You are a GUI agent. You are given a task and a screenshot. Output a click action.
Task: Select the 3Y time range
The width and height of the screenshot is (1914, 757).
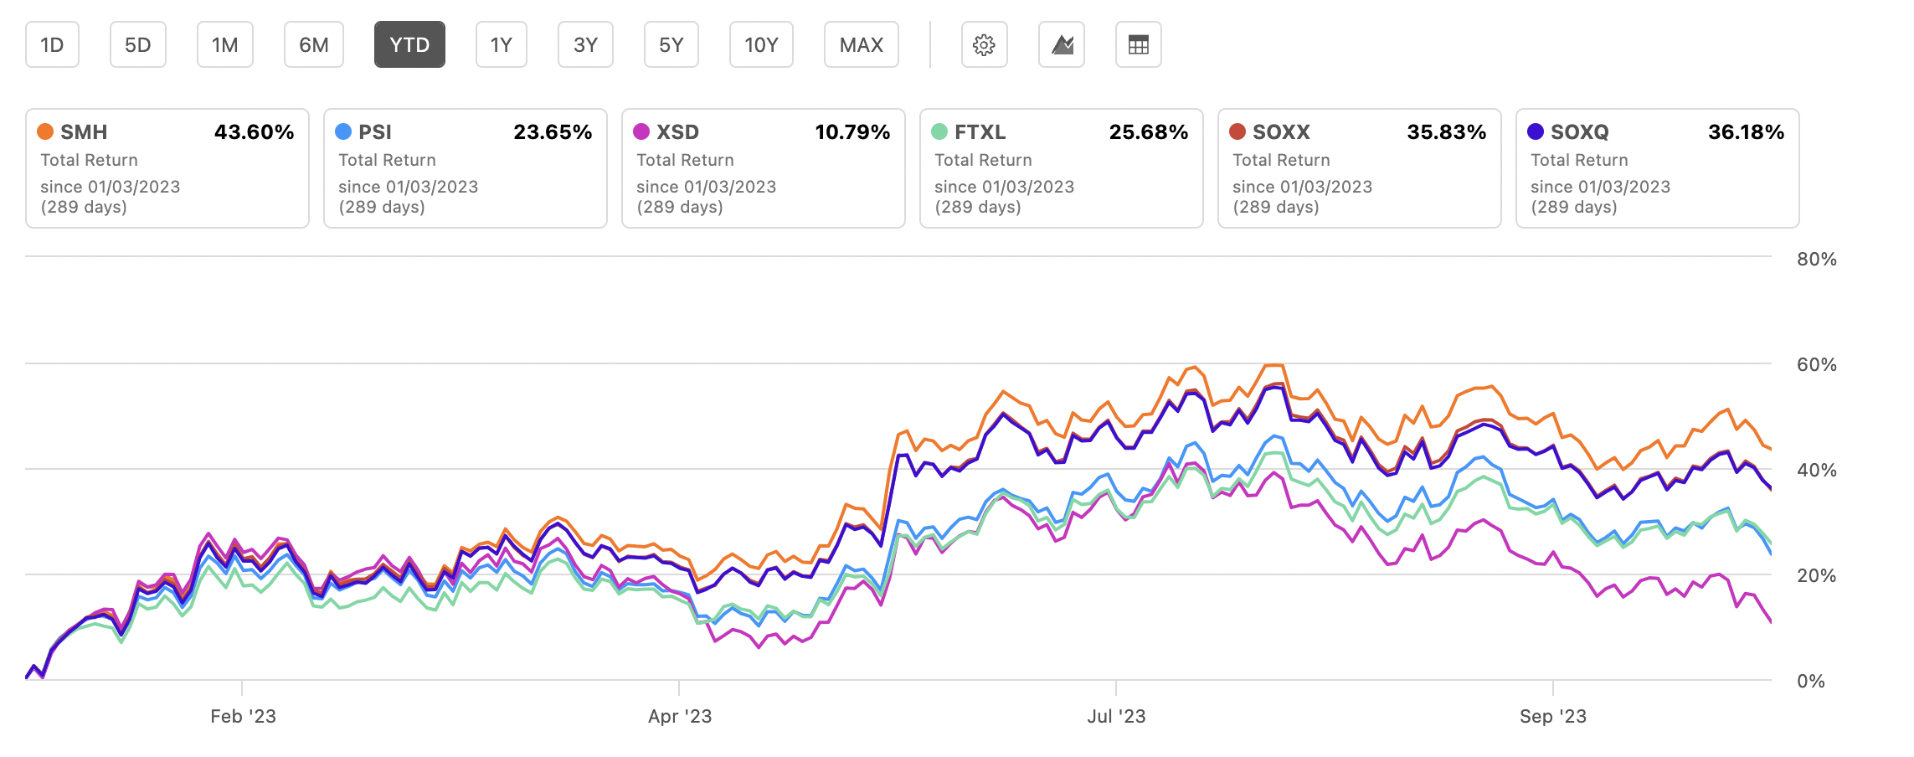coord(585,45)
